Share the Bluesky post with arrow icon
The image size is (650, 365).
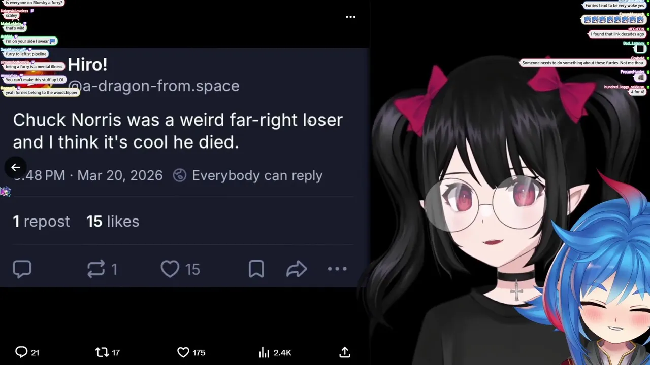(297, 269)
